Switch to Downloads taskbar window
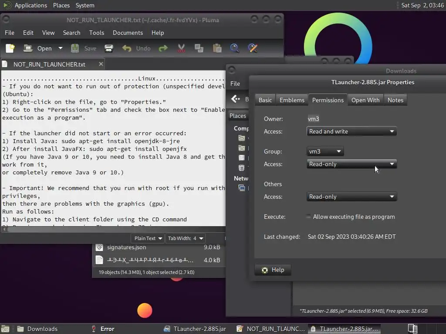Image resolution: width=446 pixels, height=334 pixels. pyautogui.click(x=37, y=329)
